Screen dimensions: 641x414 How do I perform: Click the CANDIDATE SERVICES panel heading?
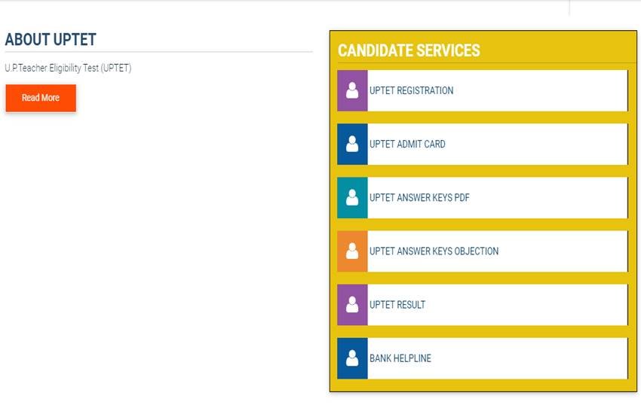pyautogui.click(x=409, y=50)
